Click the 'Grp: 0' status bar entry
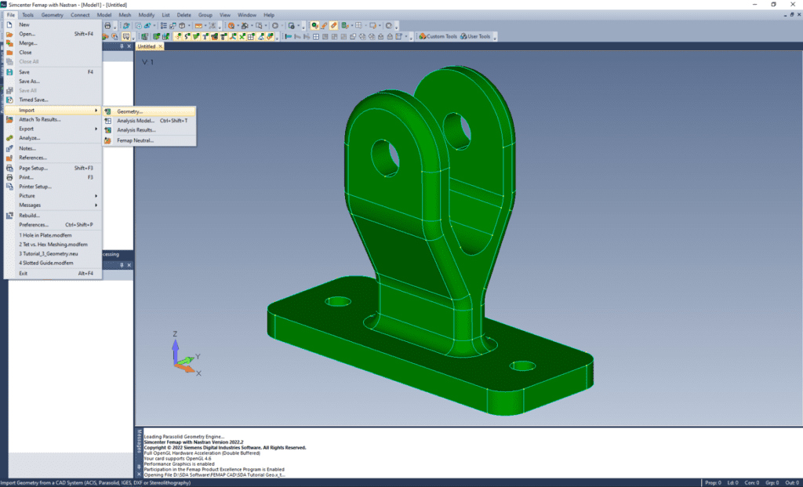Viewport: 803px width, 487px height. pos(772,483)
